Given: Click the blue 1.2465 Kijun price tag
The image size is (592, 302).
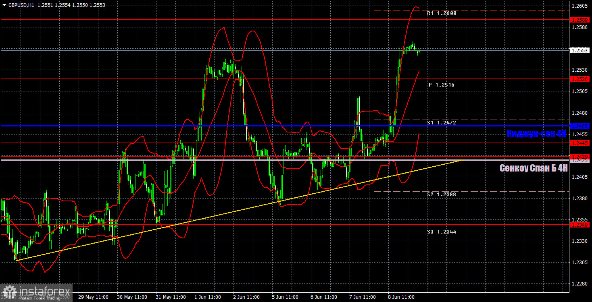Looking at the screenshot, I should pos(580,126).
